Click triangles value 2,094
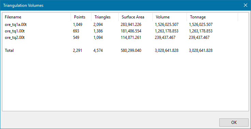This screenshot has width=251, height=129. (98, 25)
